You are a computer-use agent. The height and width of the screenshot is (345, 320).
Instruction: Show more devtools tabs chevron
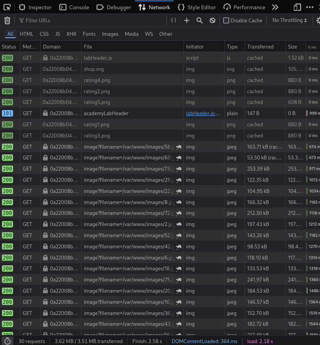[x=275, y=7]
